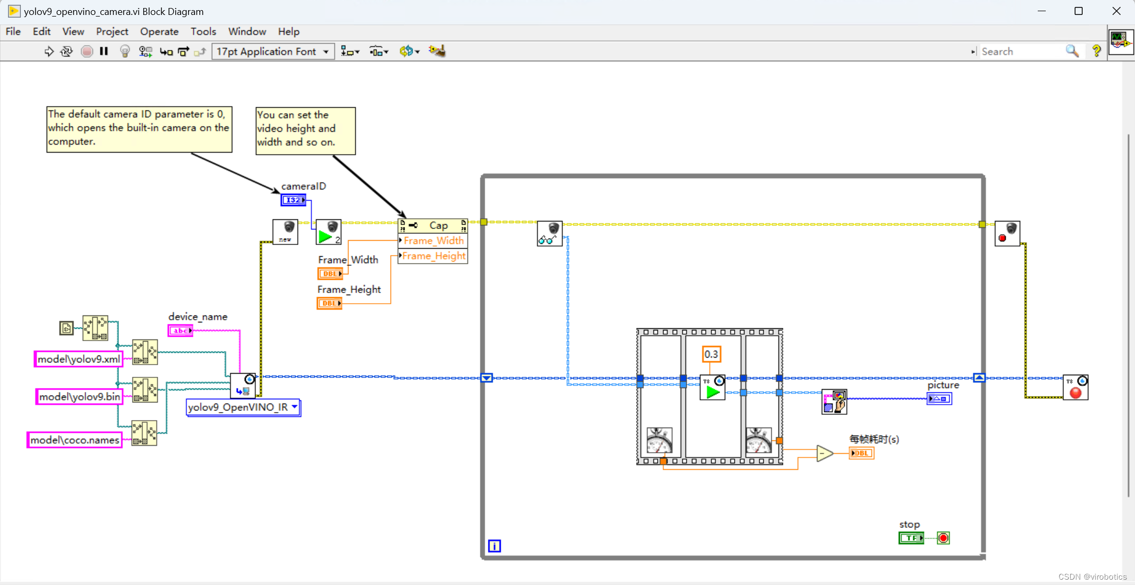The image size is (1135, 585).
Task: Click the model\coco.names string constant
Action: (x=75, y=440)
